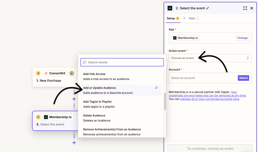Click the chevron between Setup and Test
Screen dimensions: 258x152
(x=184, y=18)
